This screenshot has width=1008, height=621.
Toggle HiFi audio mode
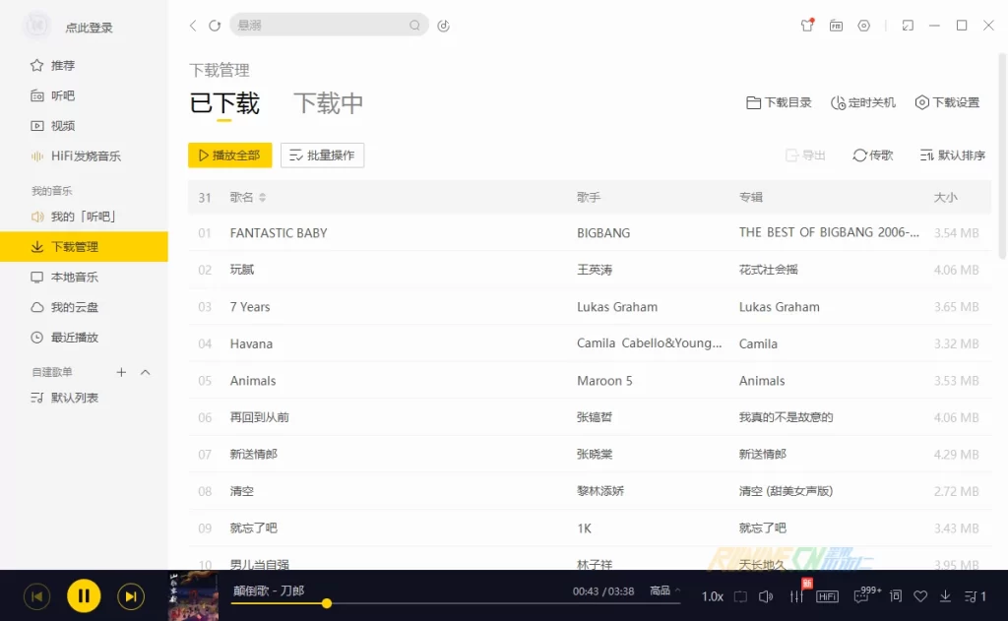coord(827,596)
